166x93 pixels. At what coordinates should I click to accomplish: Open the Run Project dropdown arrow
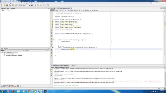pos(43,5)
